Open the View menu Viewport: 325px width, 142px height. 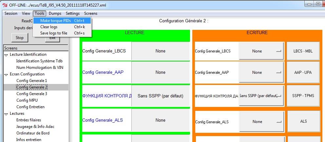26,13
